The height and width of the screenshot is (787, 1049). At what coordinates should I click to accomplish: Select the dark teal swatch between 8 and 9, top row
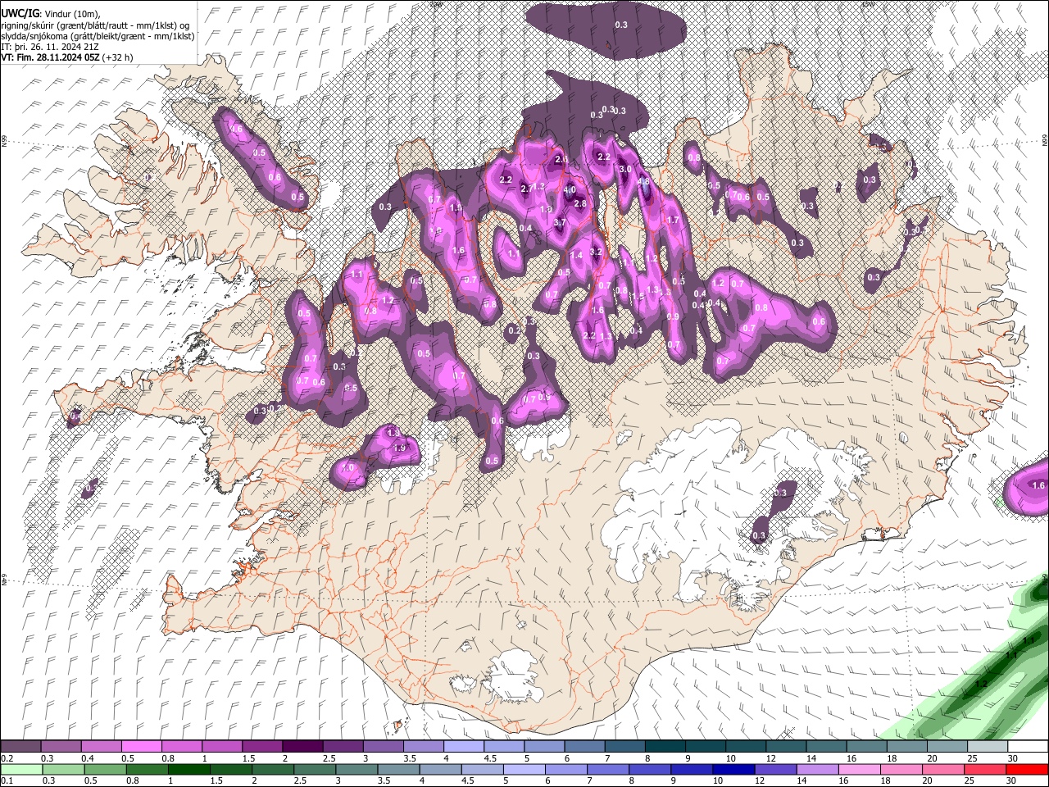[x=664, y=747]
